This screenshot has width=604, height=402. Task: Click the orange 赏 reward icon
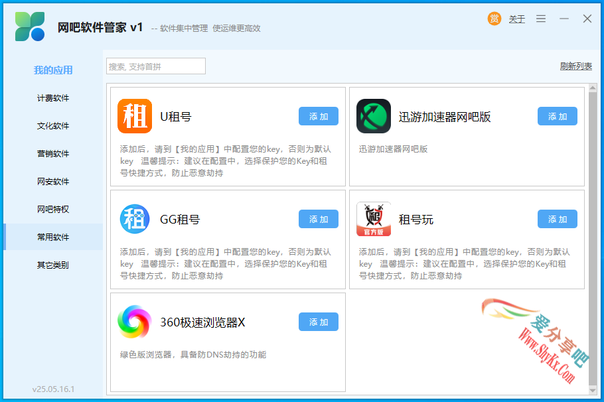(494, 19)
